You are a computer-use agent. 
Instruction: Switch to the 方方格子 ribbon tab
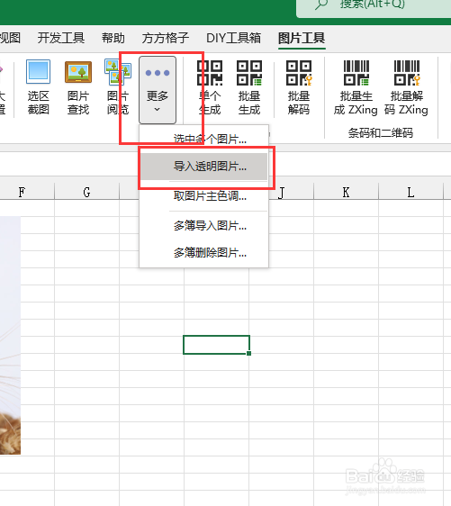pyautogui.click(x=165, y=38)
